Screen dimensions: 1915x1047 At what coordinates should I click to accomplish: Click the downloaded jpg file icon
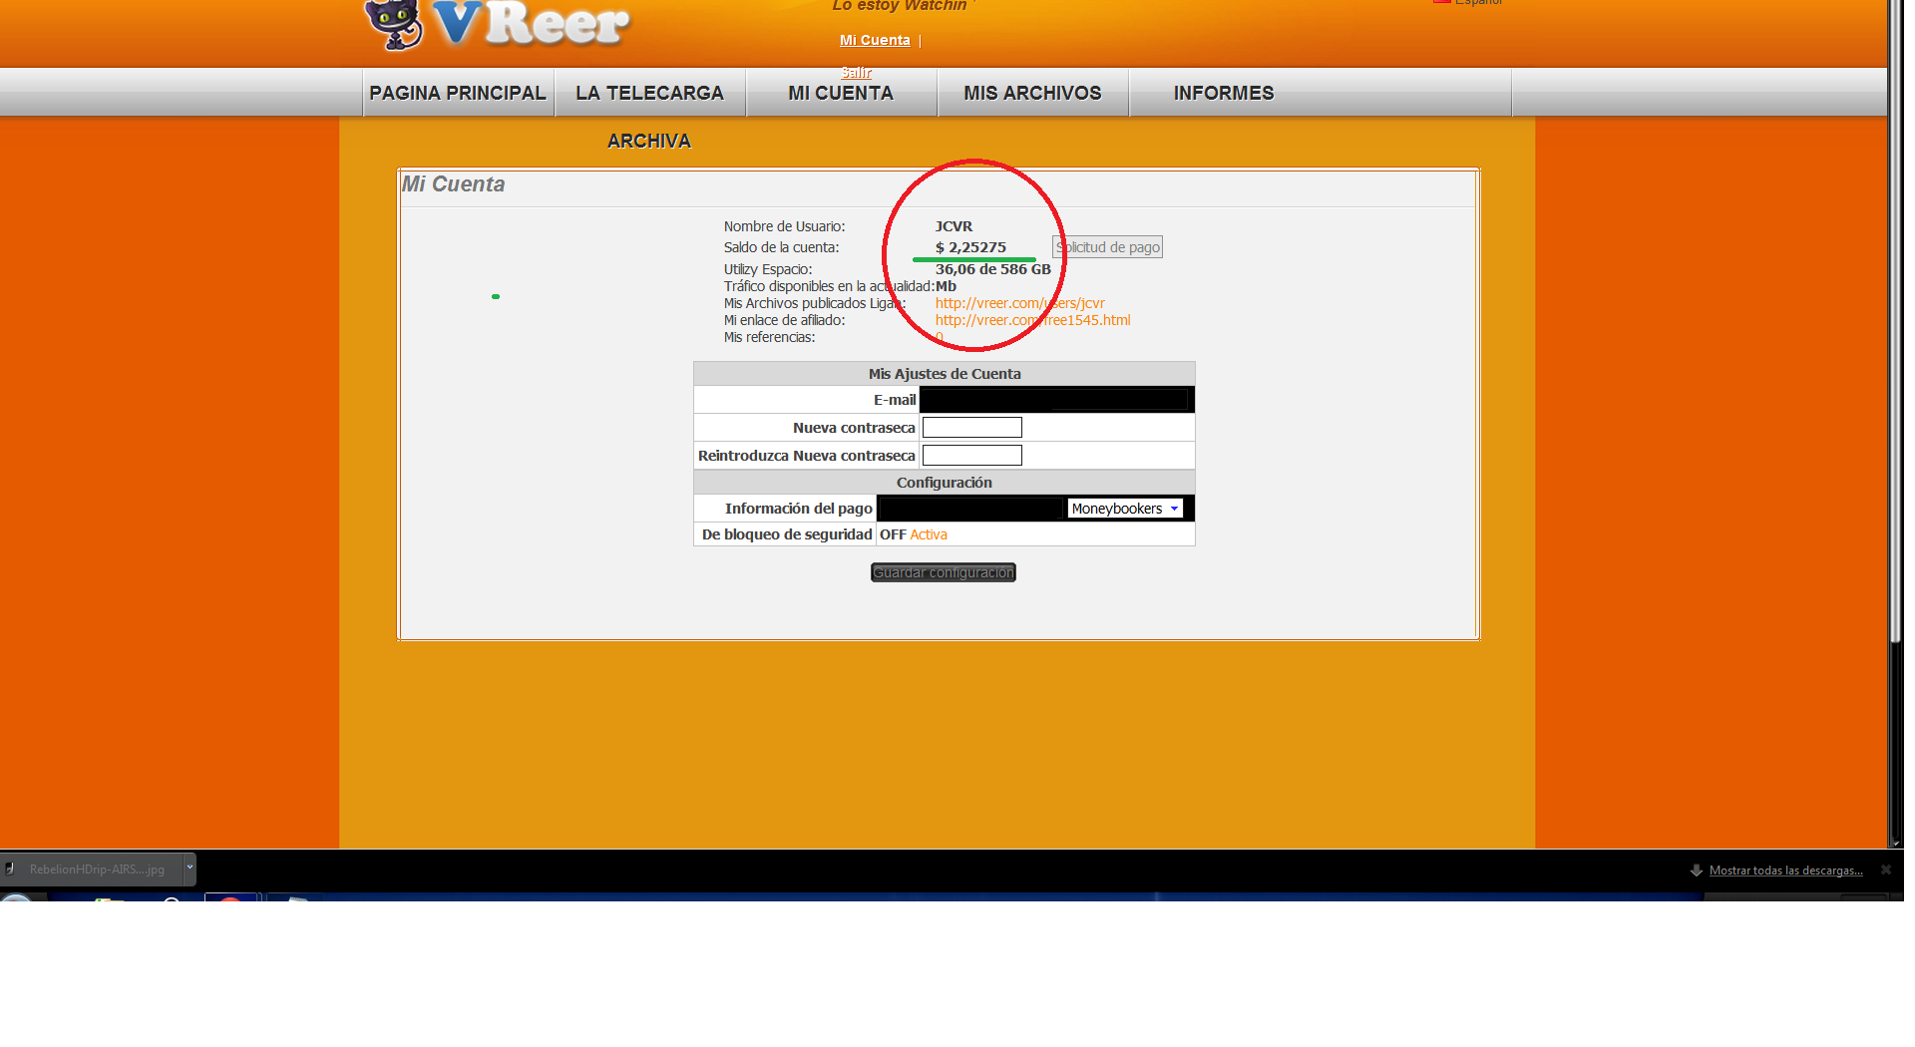(10, 870)
